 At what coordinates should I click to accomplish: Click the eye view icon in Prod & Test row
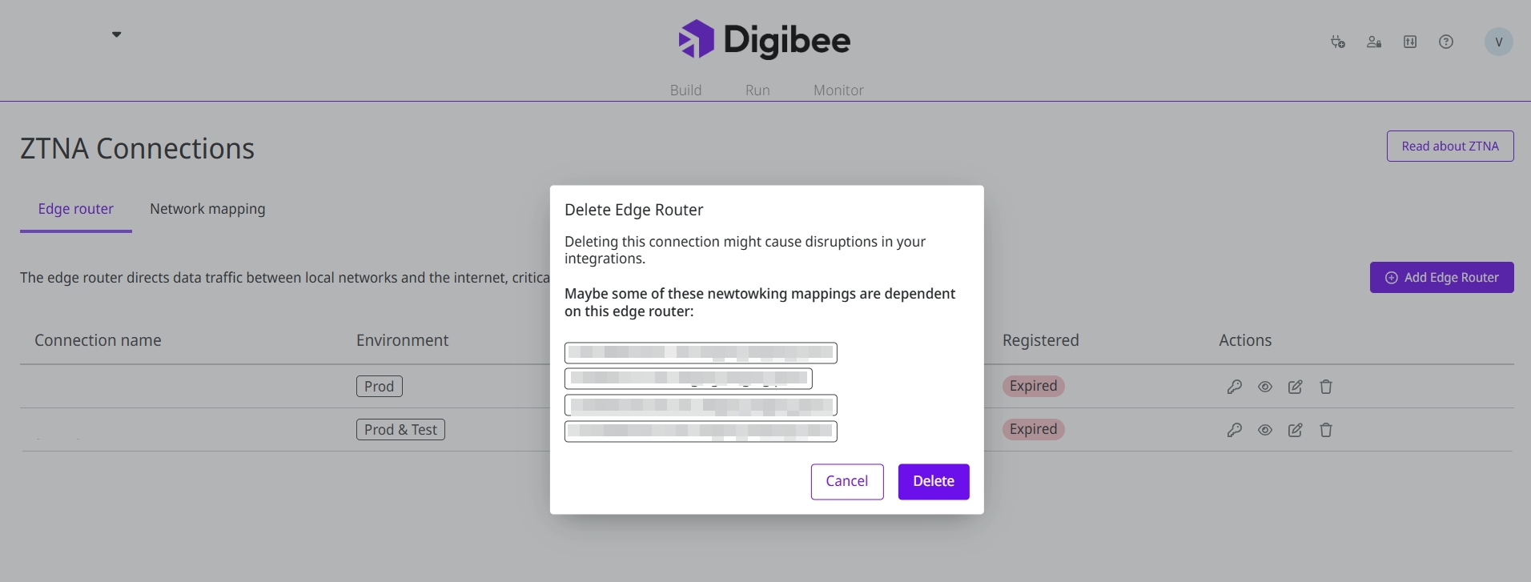1265,430
